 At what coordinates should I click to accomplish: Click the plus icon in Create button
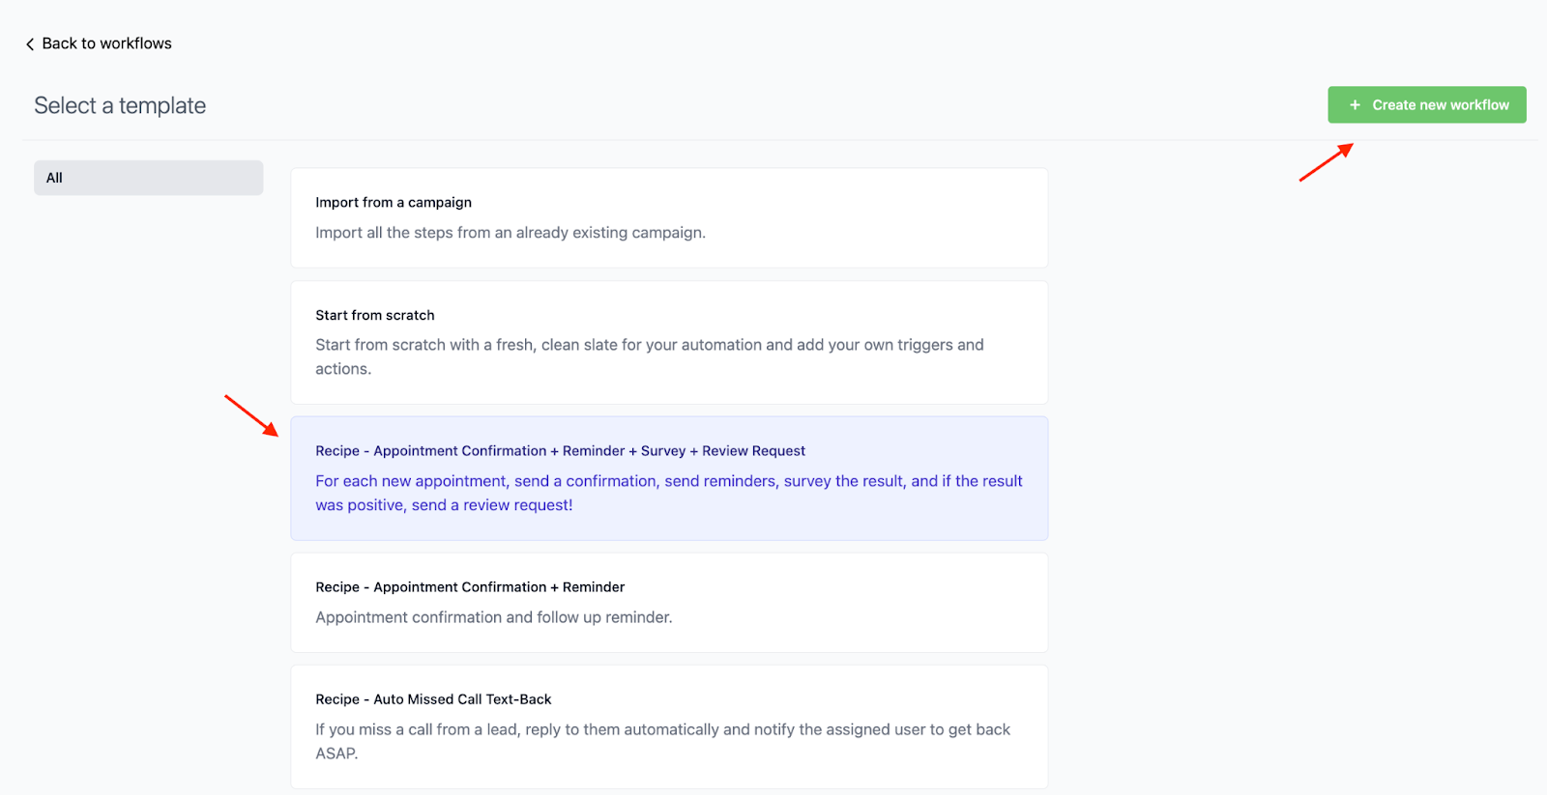coord(1355,105)
